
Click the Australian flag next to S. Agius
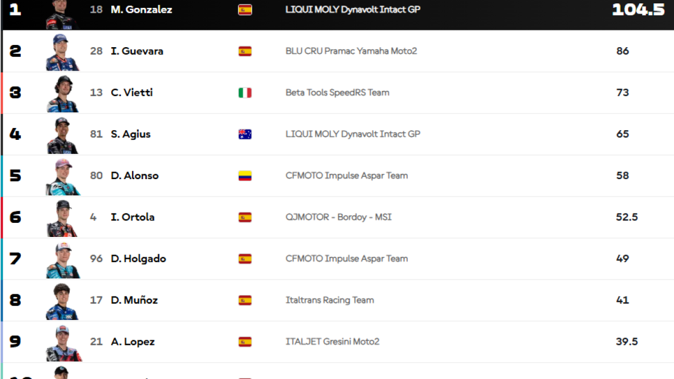[245, 134]
